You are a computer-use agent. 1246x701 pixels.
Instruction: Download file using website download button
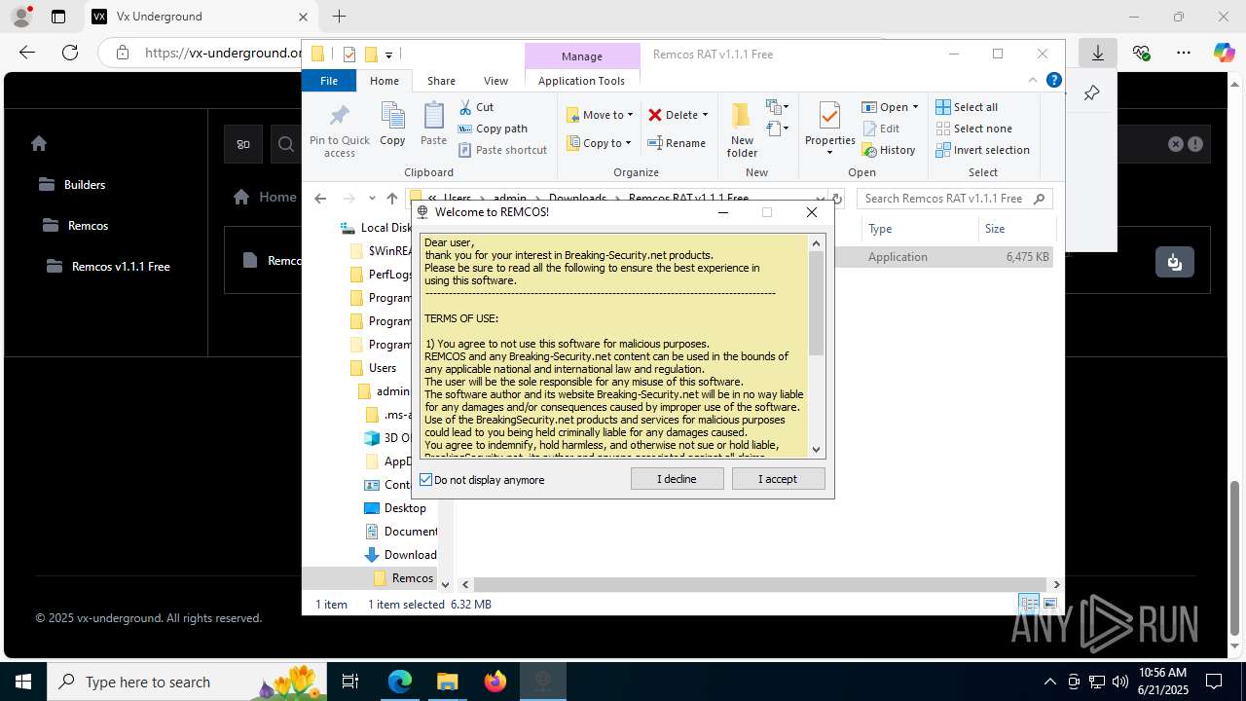pyautogui.click(x=1174, y=263)
